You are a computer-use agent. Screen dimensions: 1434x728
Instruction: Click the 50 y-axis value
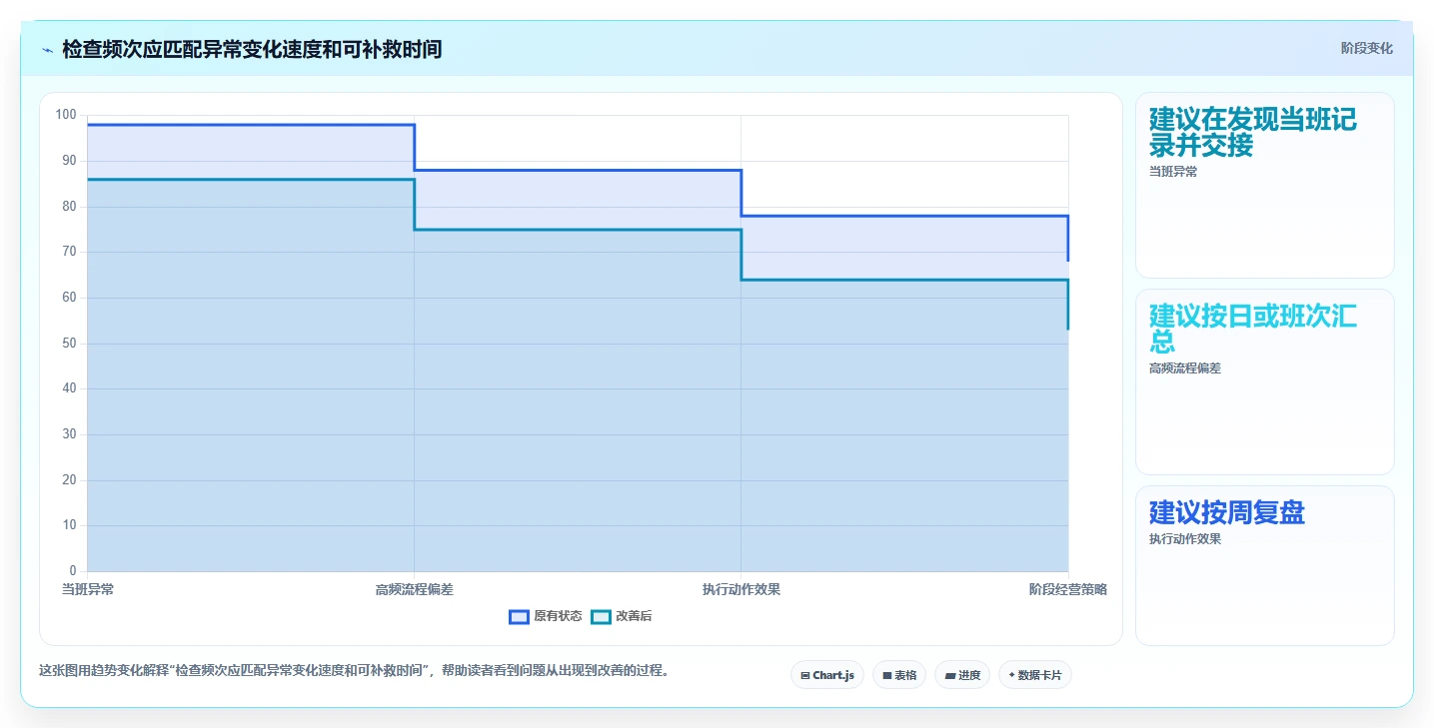69,344
